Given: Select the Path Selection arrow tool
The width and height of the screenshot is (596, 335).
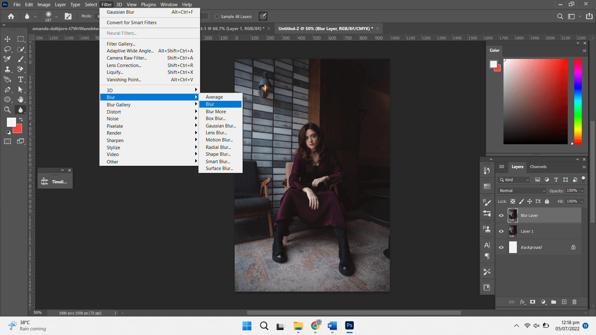Looking at the screenshot, I should click(x=20, y=90).
